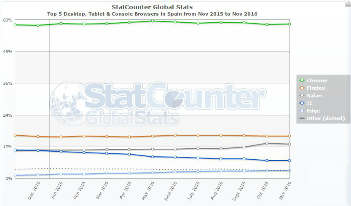
Task: Select Safari's data point at Oct 2016
Action: click(x=266, y=143)
